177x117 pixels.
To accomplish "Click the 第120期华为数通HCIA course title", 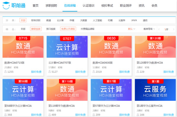I will (150, 63).
